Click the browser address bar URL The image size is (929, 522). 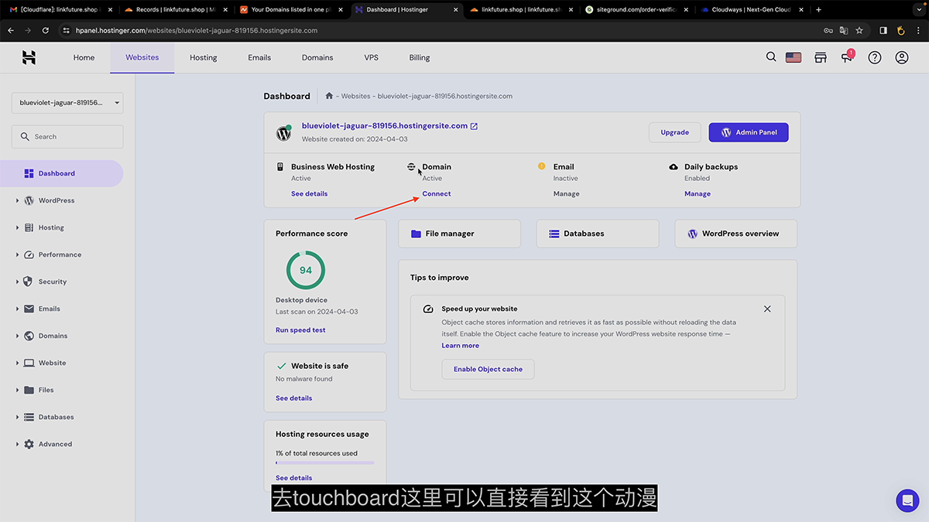197,30
